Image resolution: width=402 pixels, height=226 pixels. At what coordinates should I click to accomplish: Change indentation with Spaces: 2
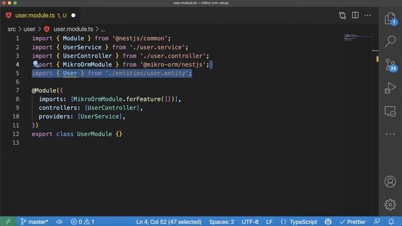(x=222, y=222)
